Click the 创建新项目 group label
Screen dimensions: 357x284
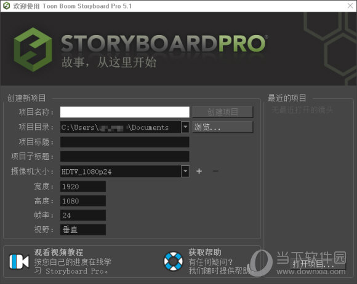tap(26, 98)
